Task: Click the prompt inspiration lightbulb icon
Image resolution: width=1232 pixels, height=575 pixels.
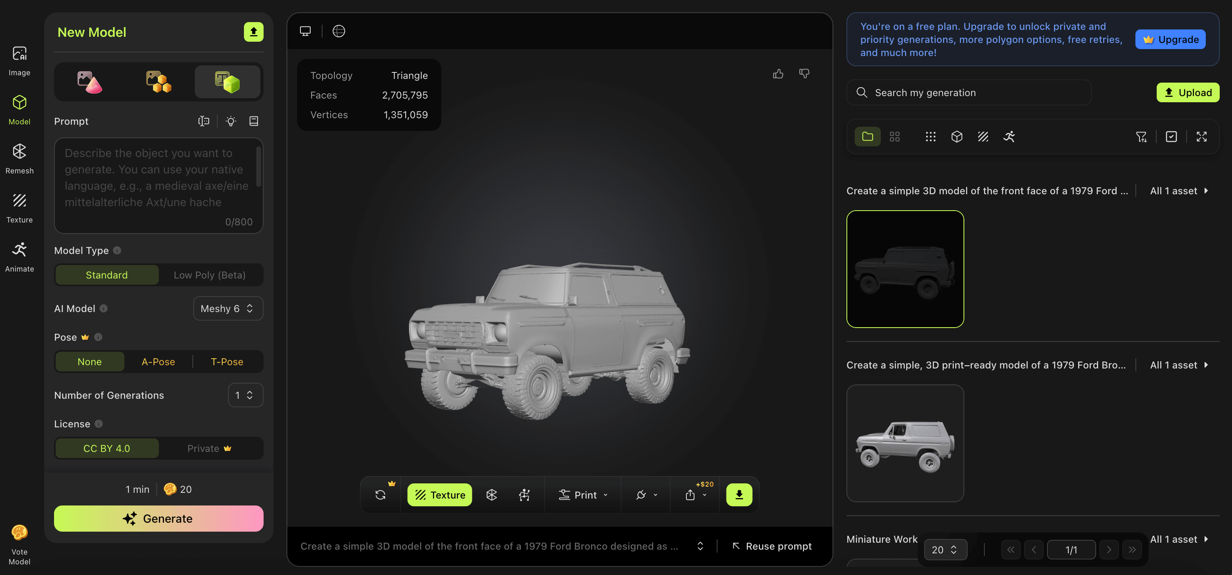Action: point(231,121)
